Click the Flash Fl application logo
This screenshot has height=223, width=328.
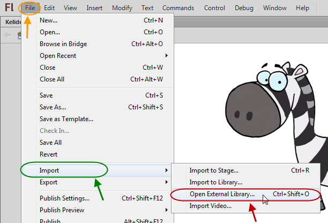pyautogui.click(x=9, y=8)
